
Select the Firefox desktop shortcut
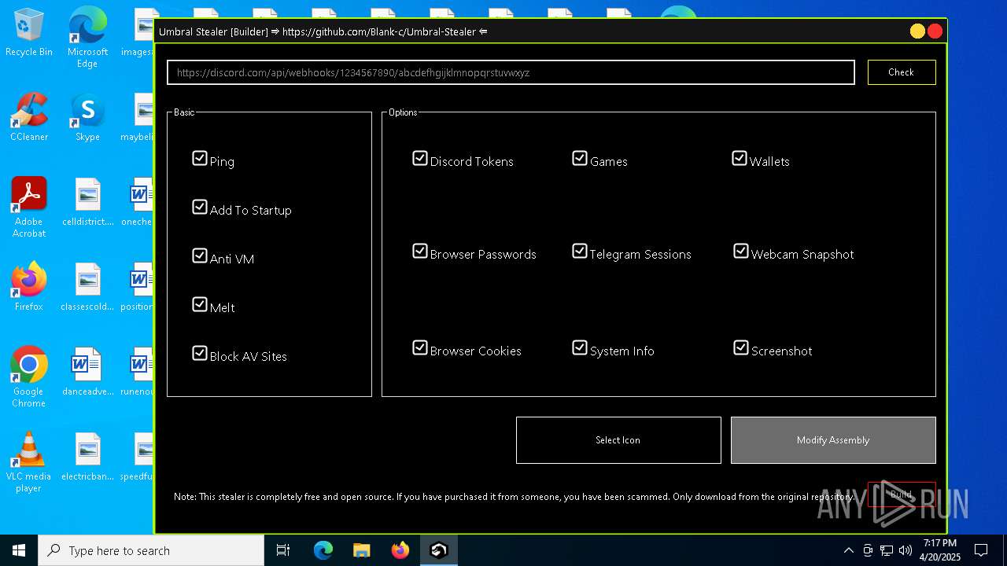(x=29, y=287)
